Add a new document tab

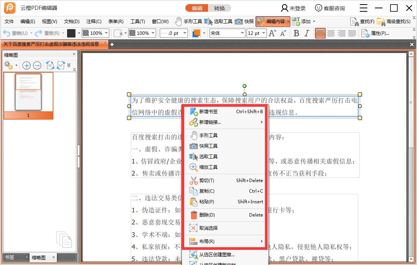[112, 45]
